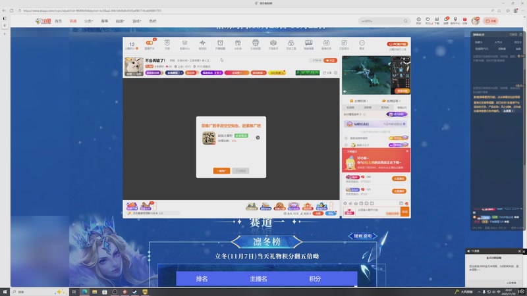The image size is (527, 296).
Task: Click the send danmaku button
Action: 404,212
